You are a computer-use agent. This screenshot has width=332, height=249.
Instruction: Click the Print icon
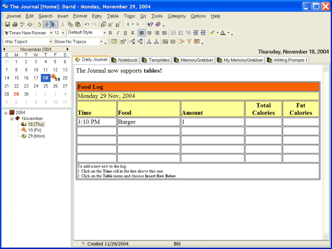[x=15, y=24]
